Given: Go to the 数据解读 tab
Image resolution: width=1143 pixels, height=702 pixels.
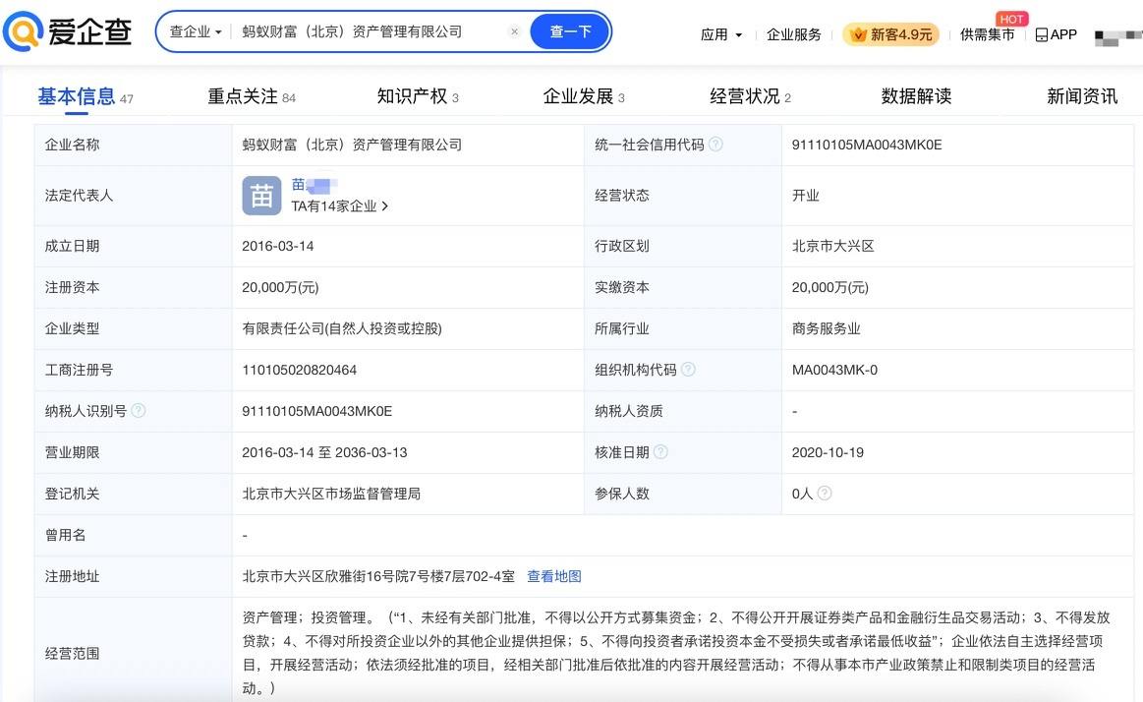Looking at the screenshot, I should [916, 96].
